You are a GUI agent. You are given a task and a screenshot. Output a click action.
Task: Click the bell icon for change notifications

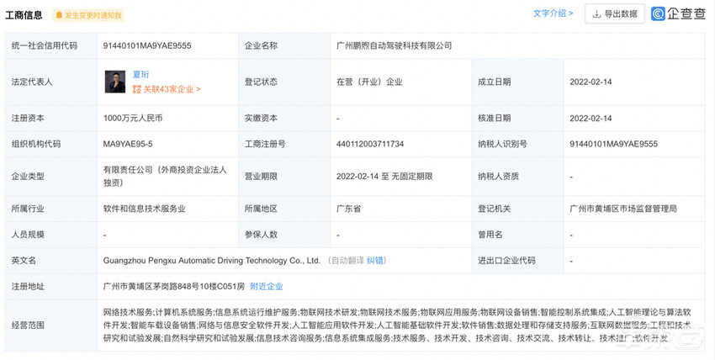pyautogui.click(x=59, y=15)
